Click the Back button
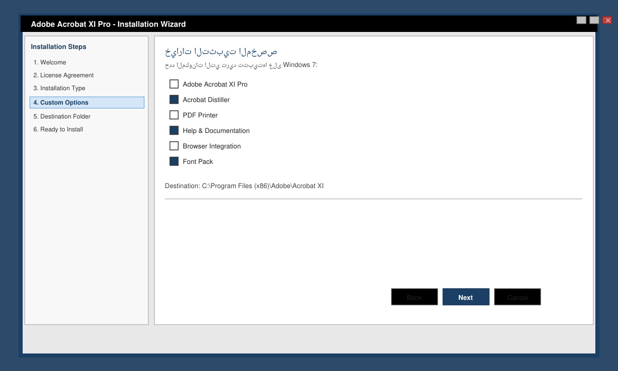Viewport: 618px width, 371px height. coord(415,297)
